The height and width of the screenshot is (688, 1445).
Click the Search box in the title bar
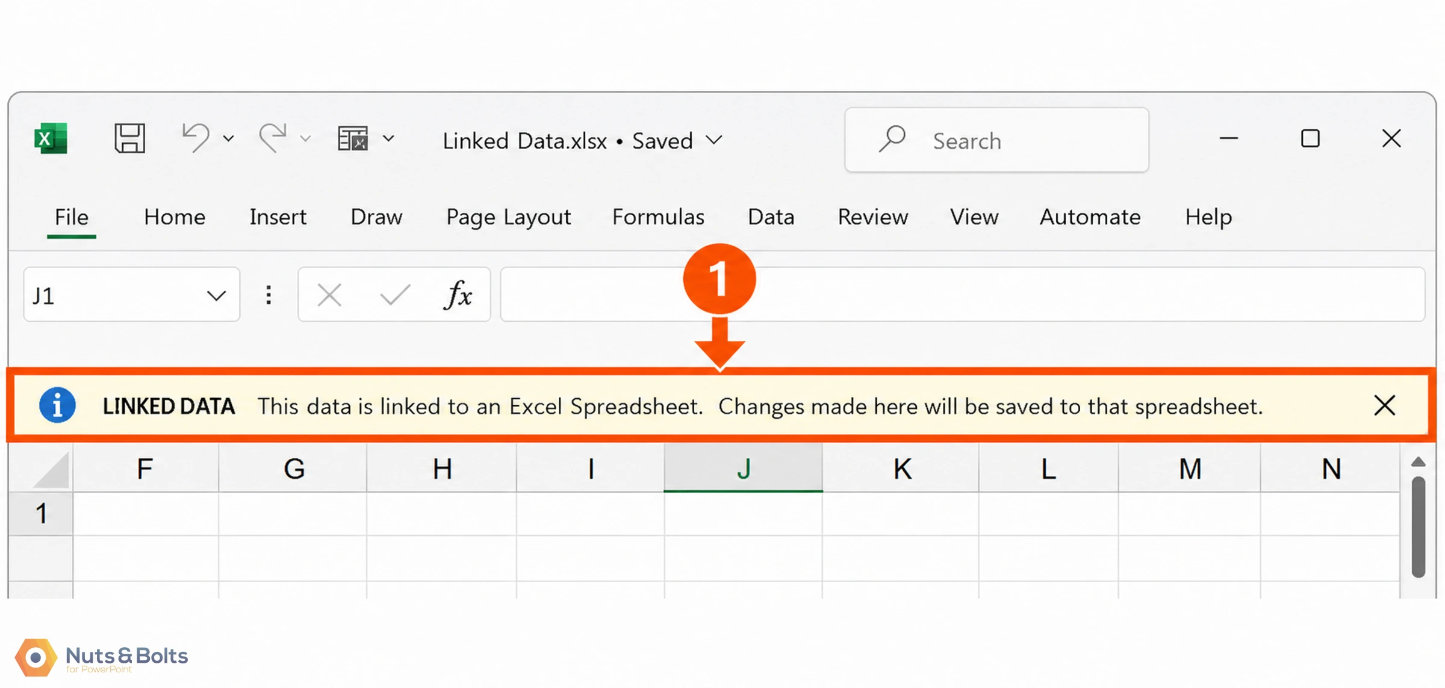click(996, 141)
